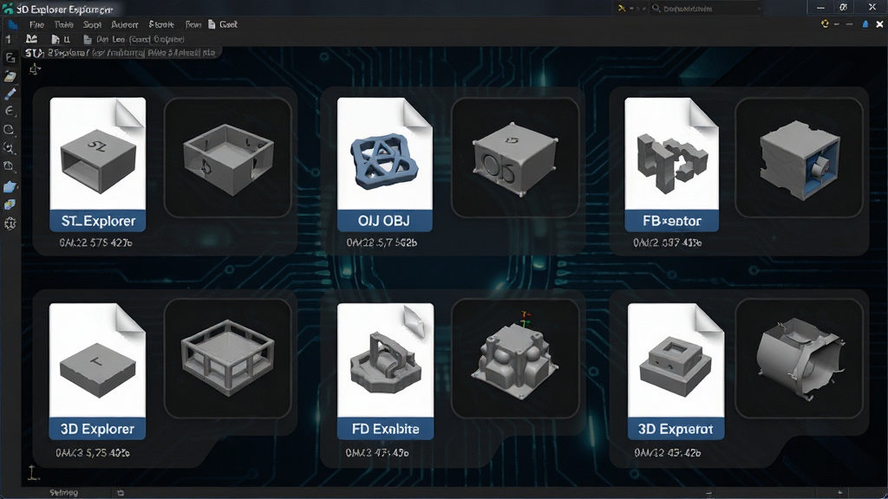Click the page icon before 'Lea' toolbar text

coord(88,39)
